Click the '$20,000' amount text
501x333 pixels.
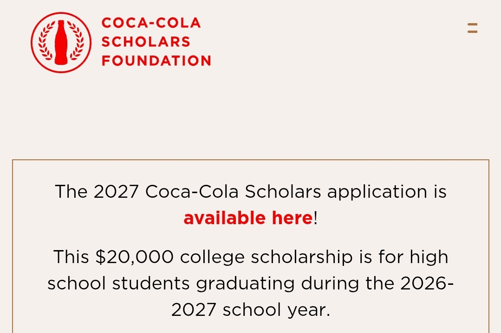tap(135, 257)
